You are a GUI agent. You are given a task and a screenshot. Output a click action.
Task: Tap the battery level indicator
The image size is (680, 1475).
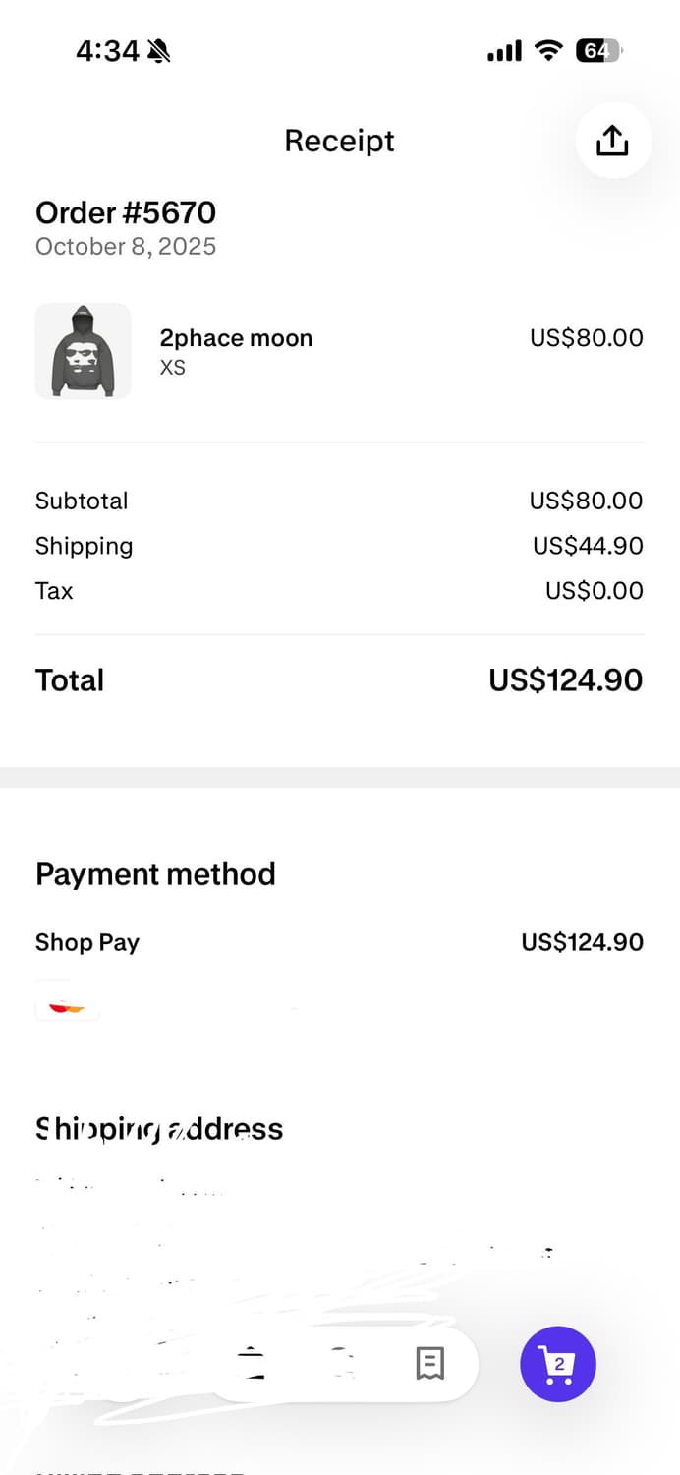[x=597, y=51]
